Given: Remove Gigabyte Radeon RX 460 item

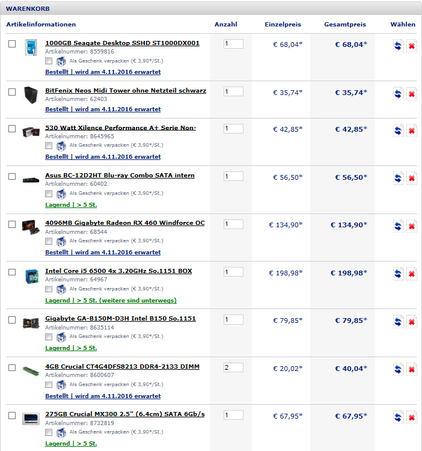Looking at the screenshot, I should [x=412, y=226].
